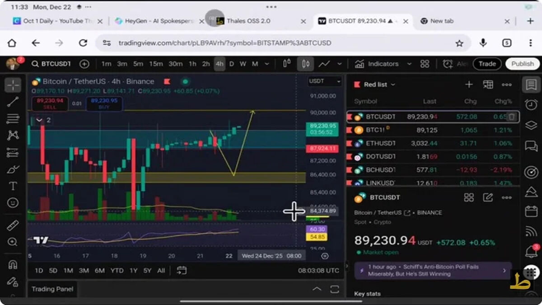Screen dimensions: 542x305
Task: Select the YTD date range
Action: 117,271
